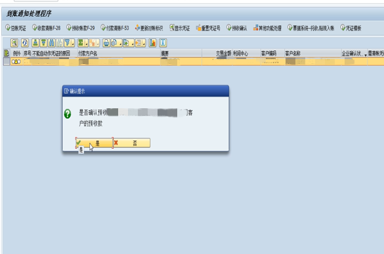The image size is (384, 254).
Task: Click 否 to cancel the confirmation
Action: point(132,143)
